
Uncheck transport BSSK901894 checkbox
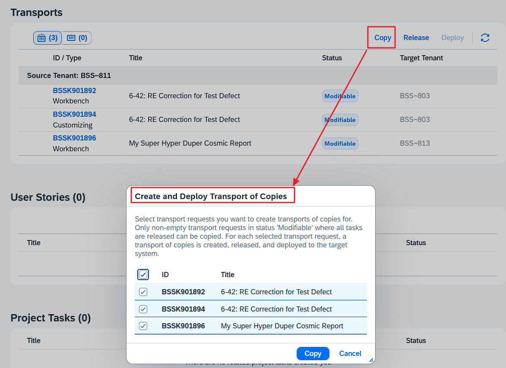point(143,309)
